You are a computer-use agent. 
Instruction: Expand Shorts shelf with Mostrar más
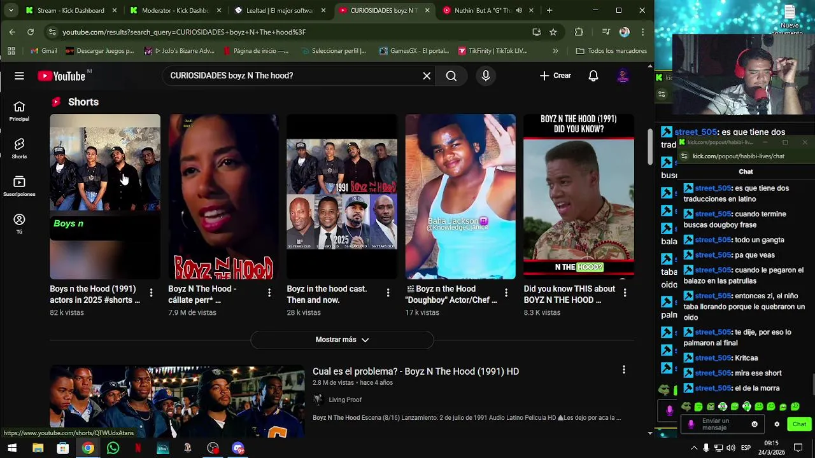coord(342,340)
